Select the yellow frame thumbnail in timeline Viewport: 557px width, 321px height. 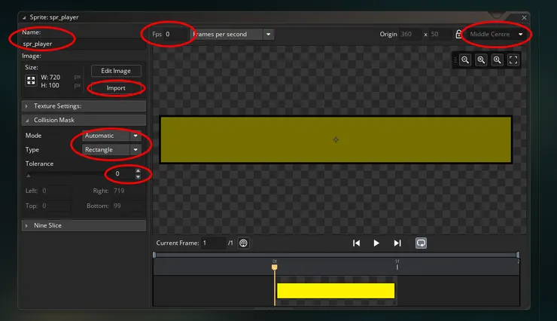pyautogui.click(x=336, y=291)
